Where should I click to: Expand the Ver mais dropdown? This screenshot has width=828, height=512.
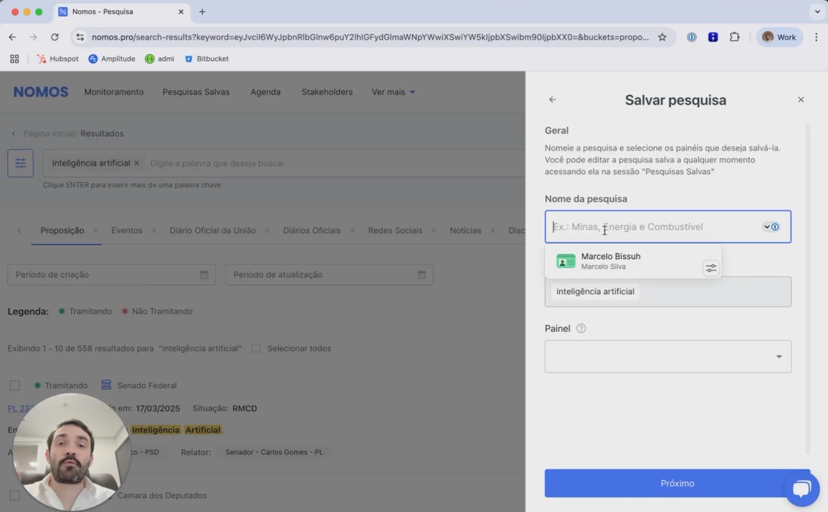pyautogui.click(x=393, y=92)
